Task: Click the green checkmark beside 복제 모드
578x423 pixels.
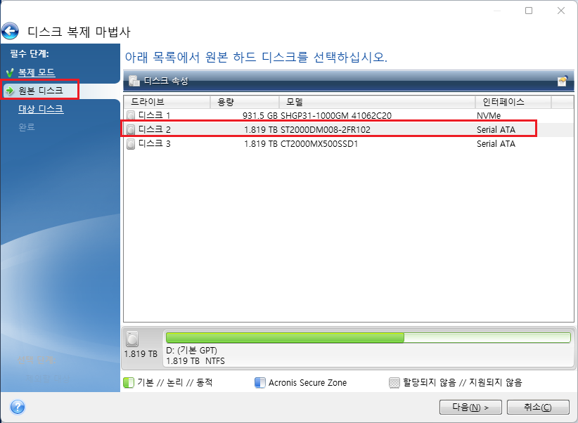Action: [11, 72]
